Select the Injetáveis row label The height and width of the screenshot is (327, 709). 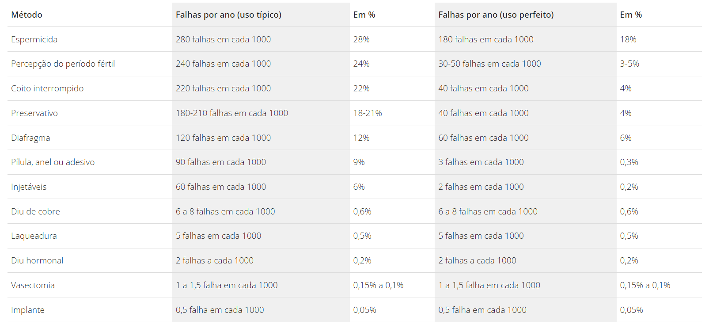pyautogui.click(x=29, y=187)
